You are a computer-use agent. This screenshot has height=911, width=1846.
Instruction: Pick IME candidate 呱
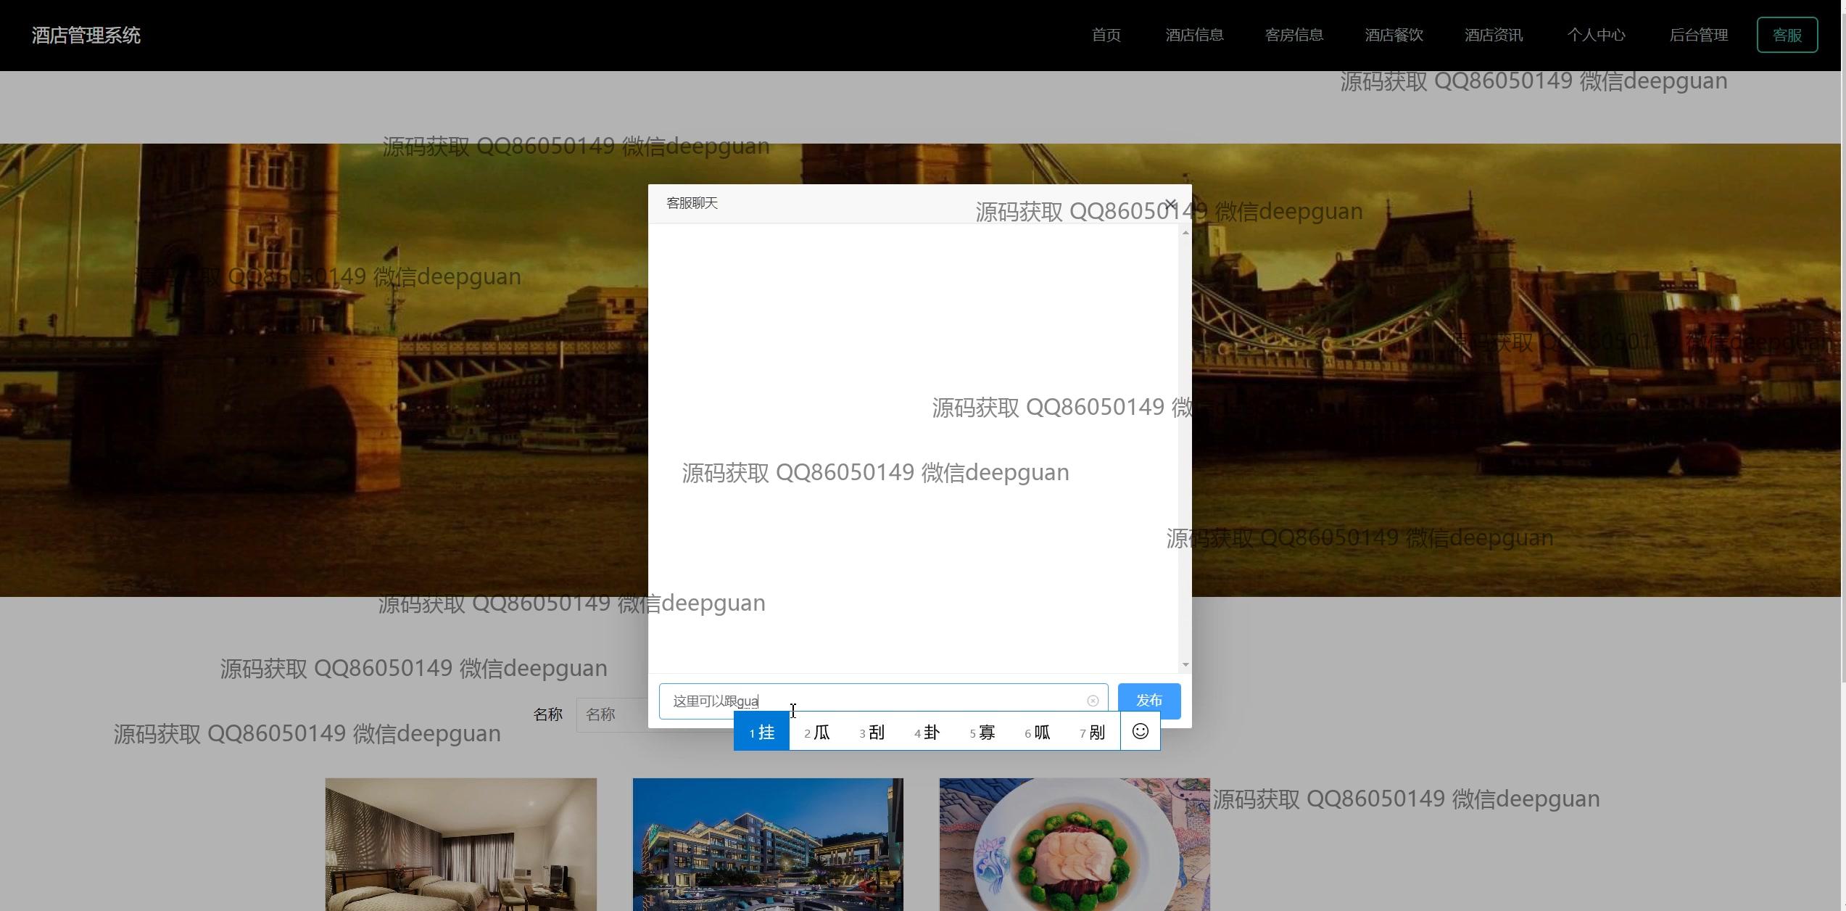pyautogui.click(x=1038, y=733)
